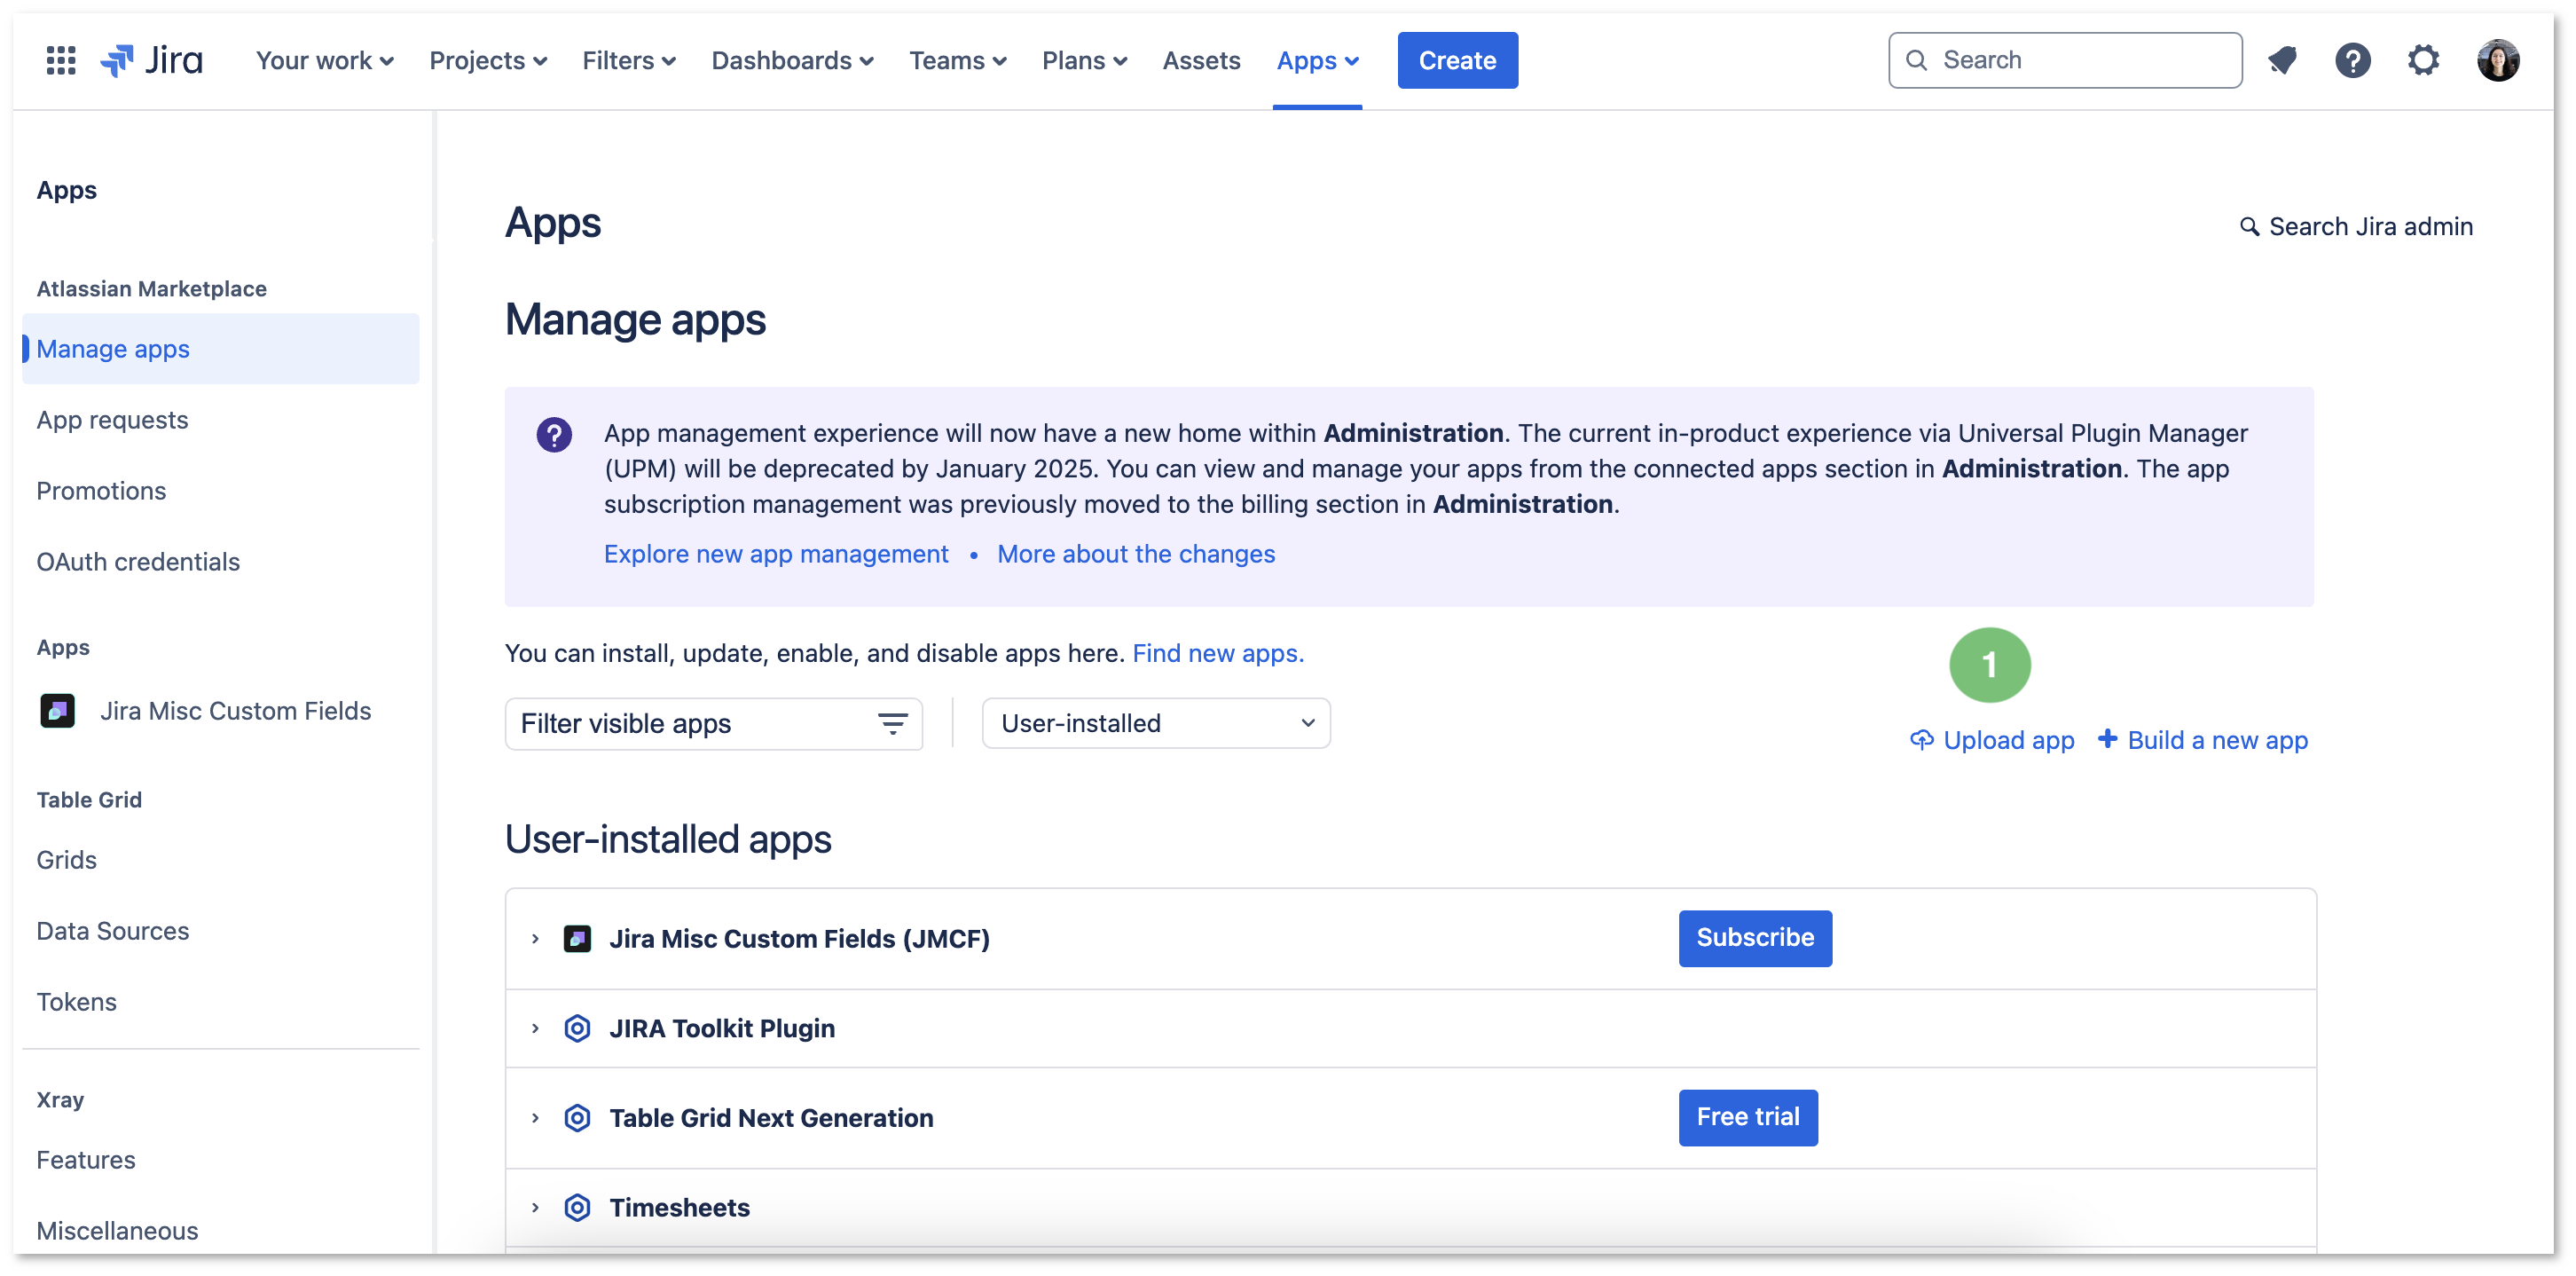
Task: Click the JMCF app icon in the list
Action: pyautogui.click(x=577, y=939)
